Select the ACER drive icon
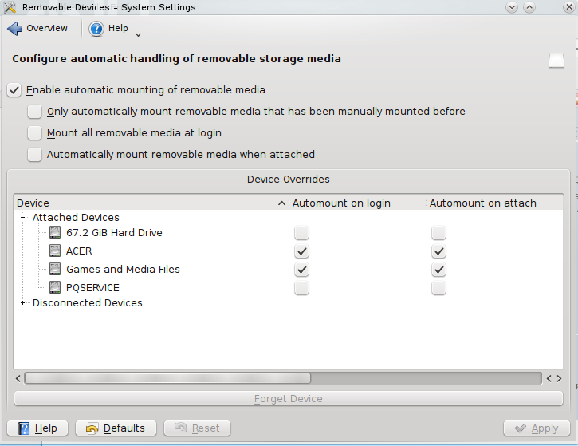The height and width of the screenshot is (446, 578). pyautogui.click(x=54, y=251)
